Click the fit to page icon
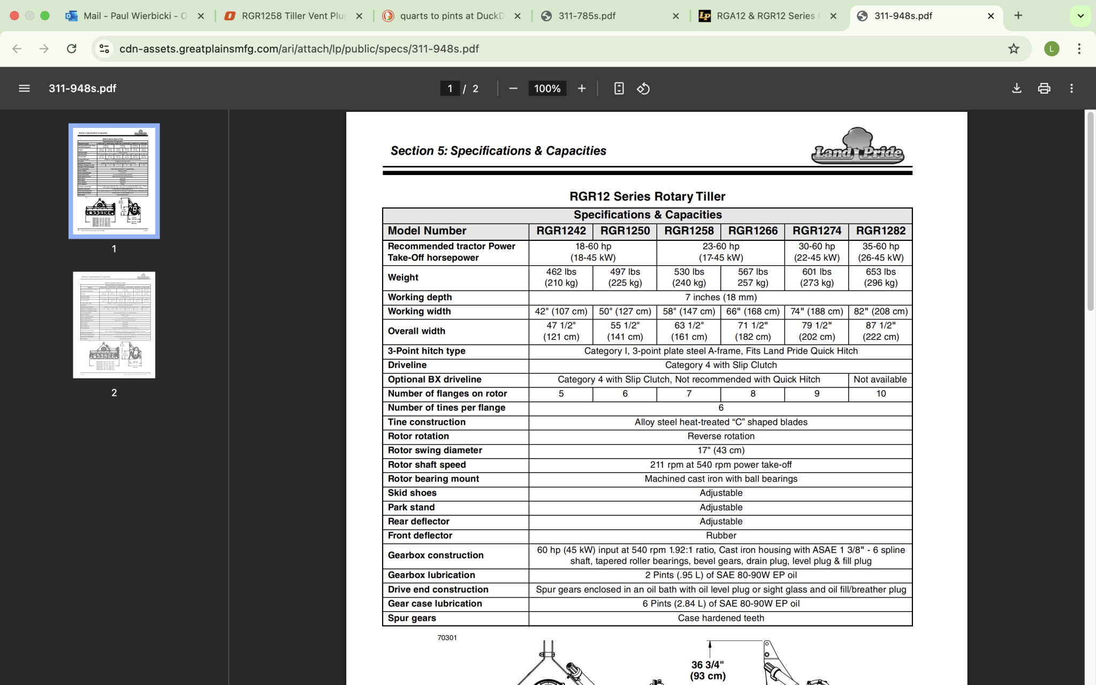 click(x=619, y=88)
